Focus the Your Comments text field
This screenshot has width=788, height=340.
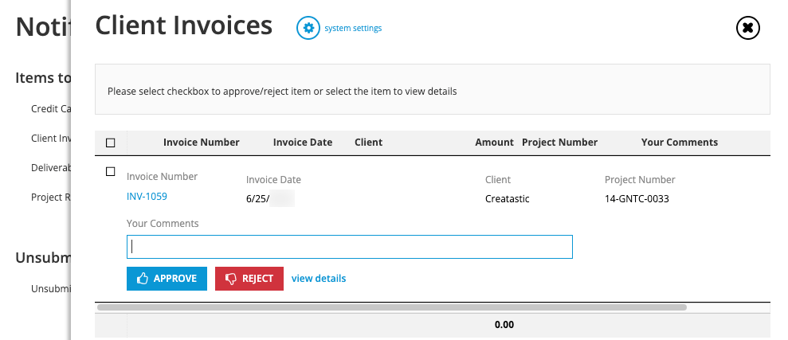click(349, 247)
